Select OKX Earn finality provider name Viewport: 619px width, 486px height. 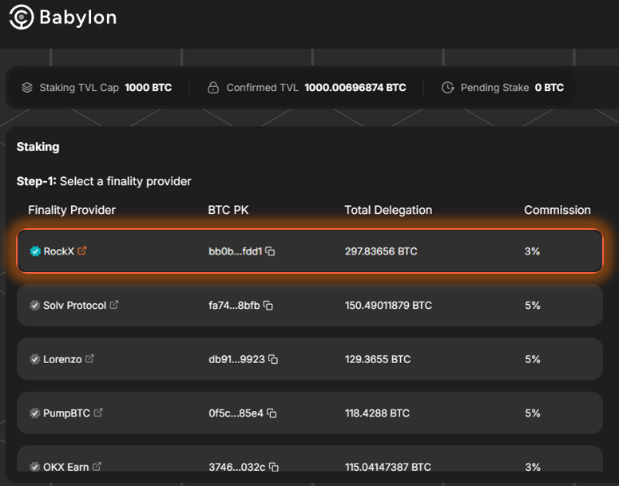coord(66,467)
